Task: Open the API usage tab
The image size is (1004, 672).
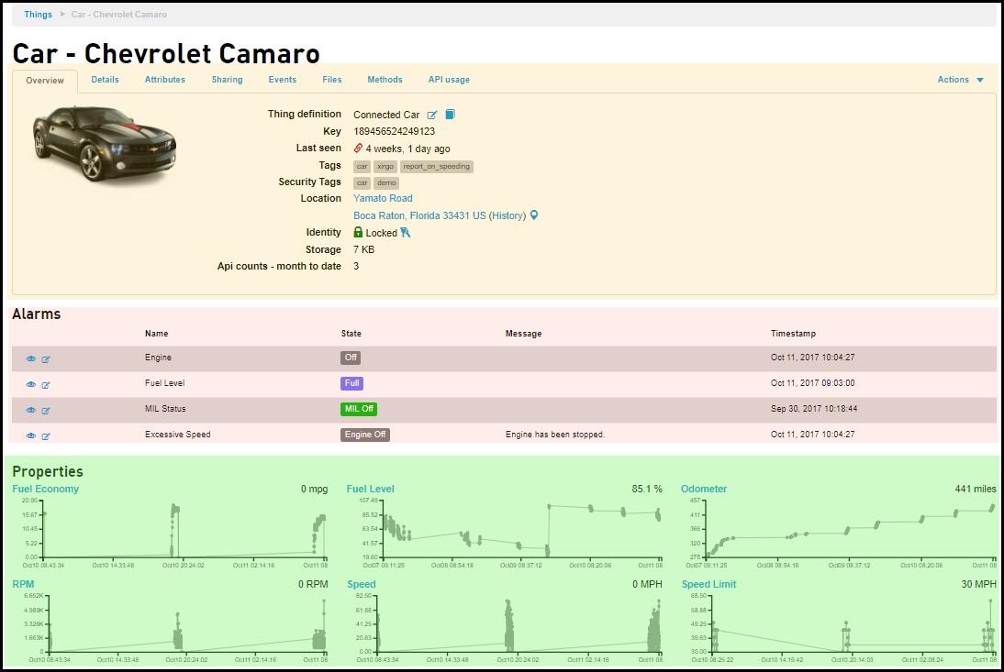Action: click(x=449, y=80)
